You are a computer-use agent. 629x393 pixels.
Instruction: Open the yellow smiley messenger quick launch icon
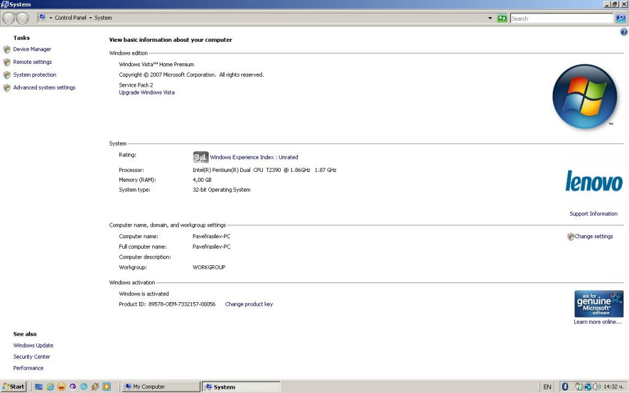pyautogui.click(x=61, y=387)
